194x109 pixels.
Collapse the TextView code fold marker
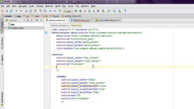point(51,54)
